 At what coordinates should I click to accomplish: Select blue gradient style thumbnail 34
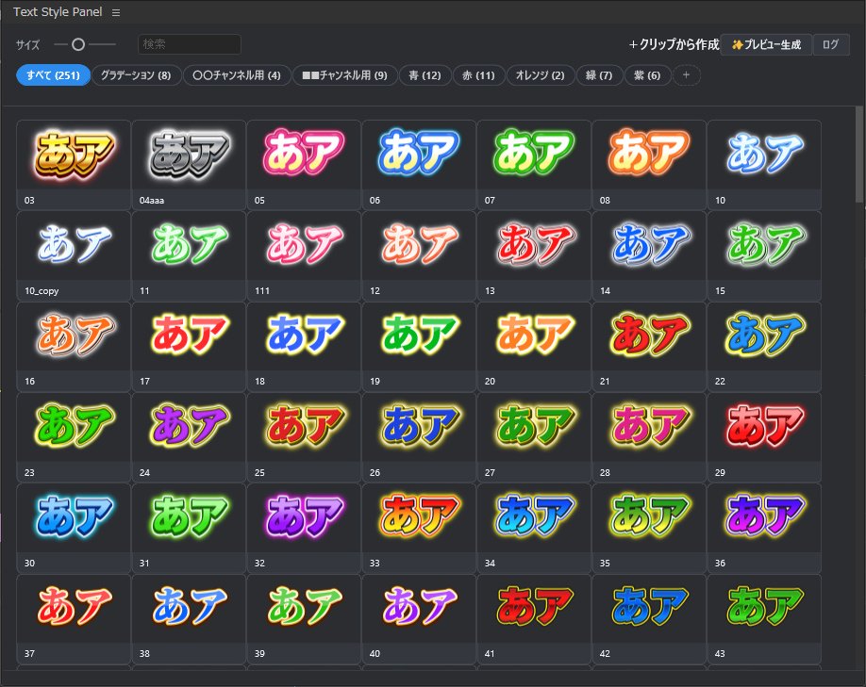click(x=534, y=528)
